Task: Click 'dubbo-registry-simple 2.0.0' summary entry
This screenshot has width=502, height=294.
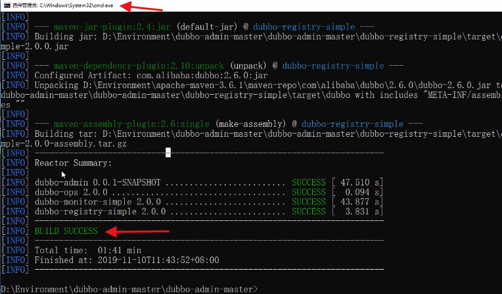Action: point(101,212)
